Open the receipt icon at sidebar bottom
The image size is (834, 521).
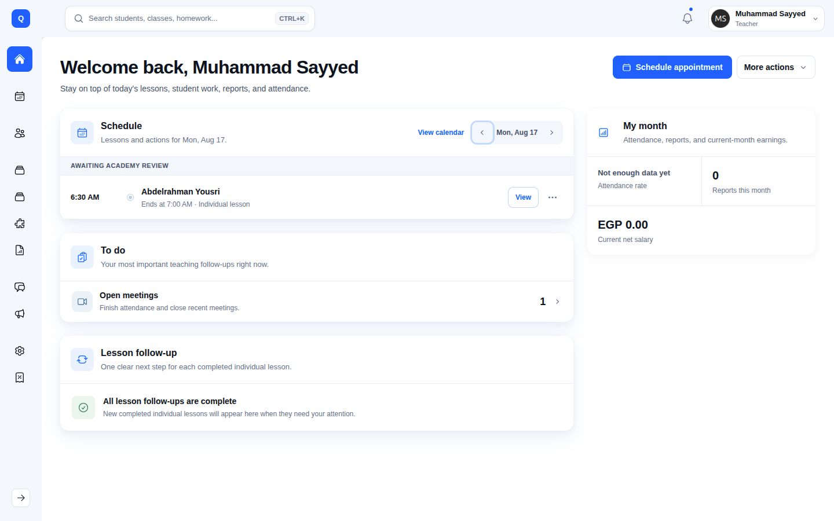(20, 377)
